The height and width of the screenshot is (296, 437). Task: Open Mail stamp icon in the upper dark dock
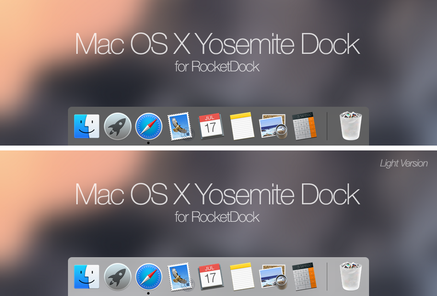click(180, 127)
